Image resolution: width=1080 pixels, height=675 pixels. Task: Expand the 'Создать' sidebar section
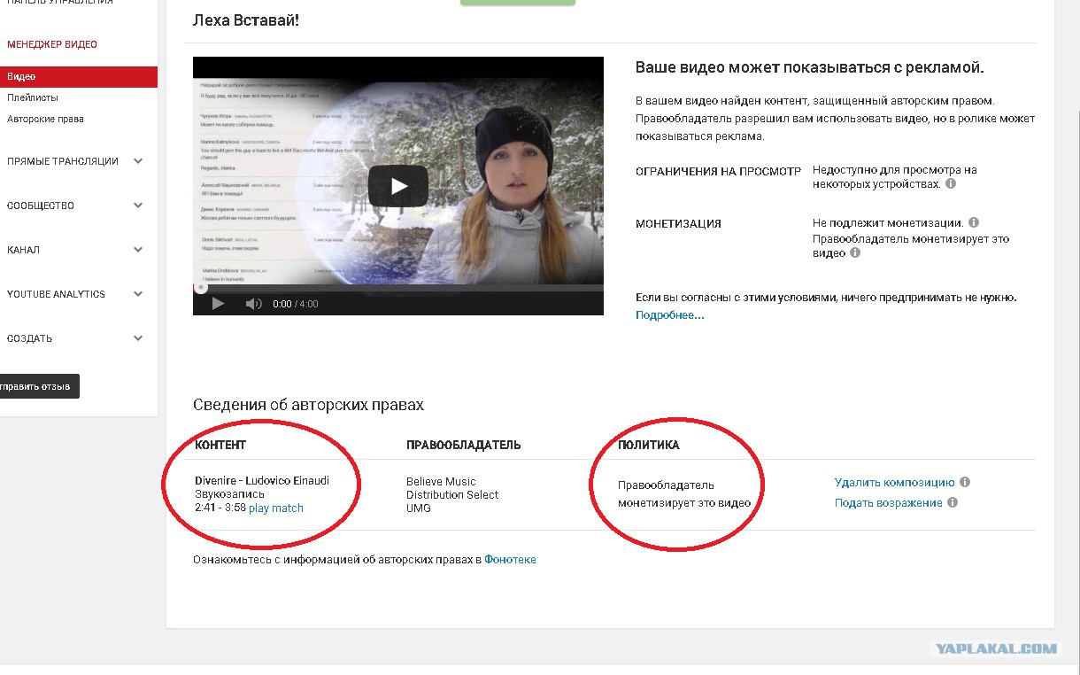point(138,338)
